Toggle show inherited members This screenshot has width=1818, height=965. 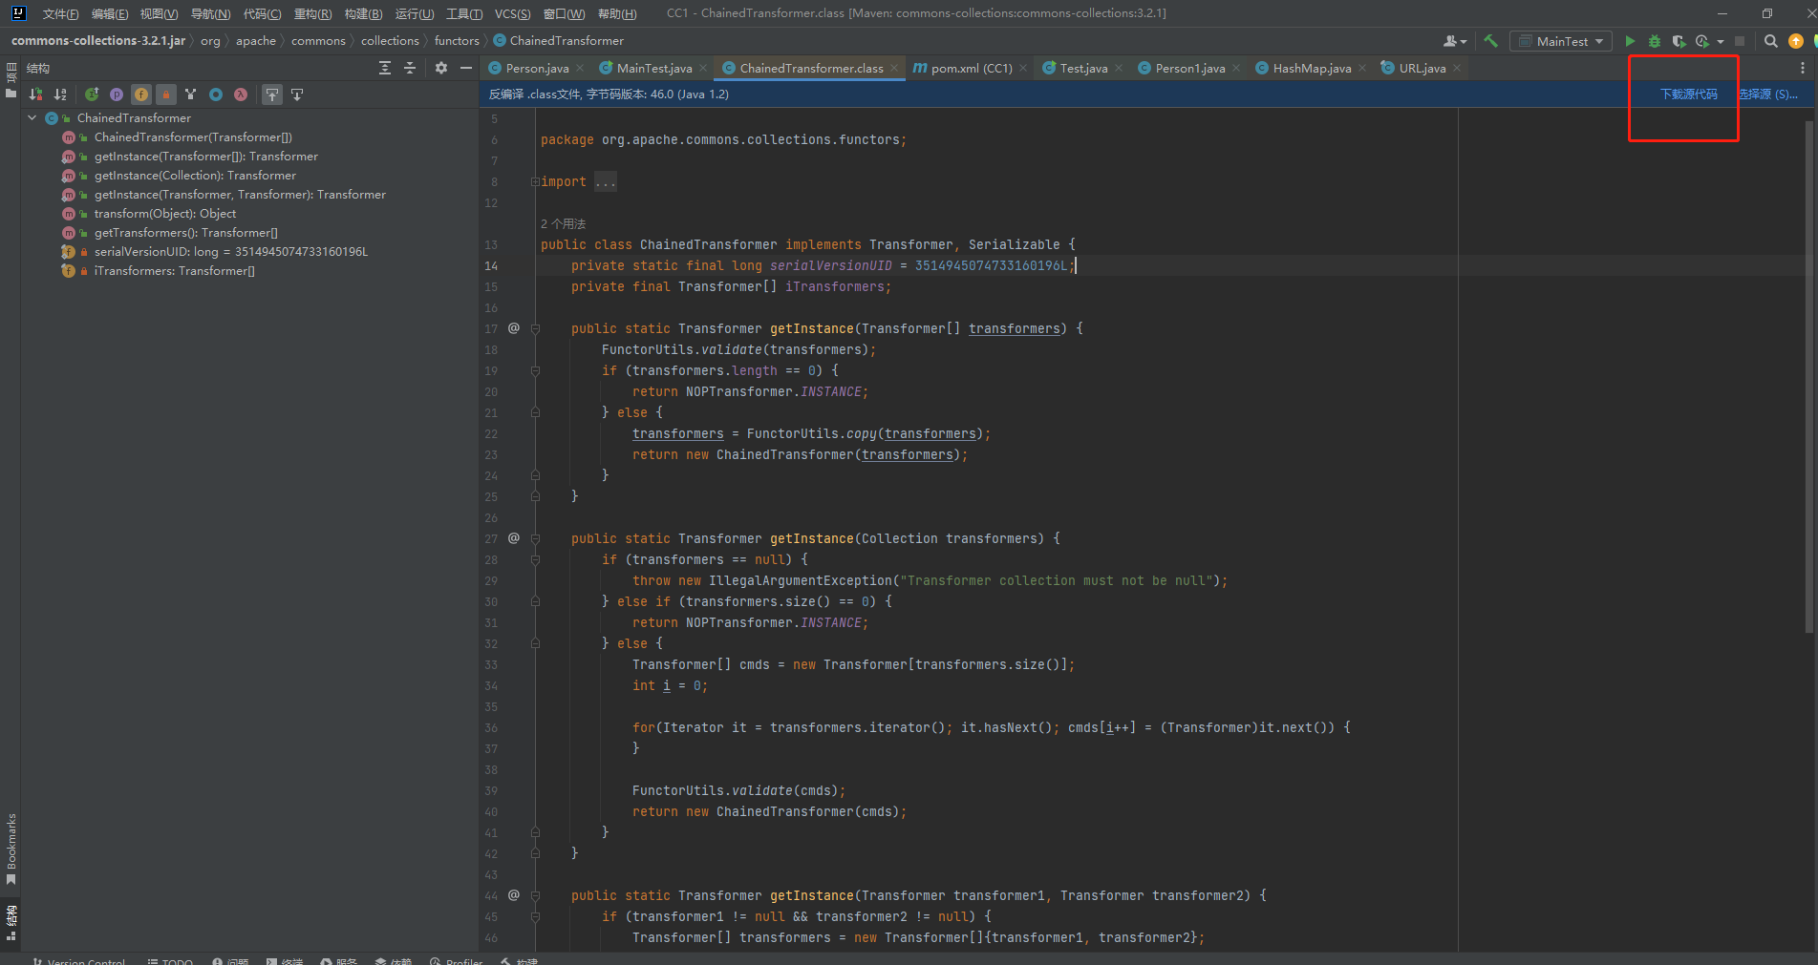tap(92, 94)
